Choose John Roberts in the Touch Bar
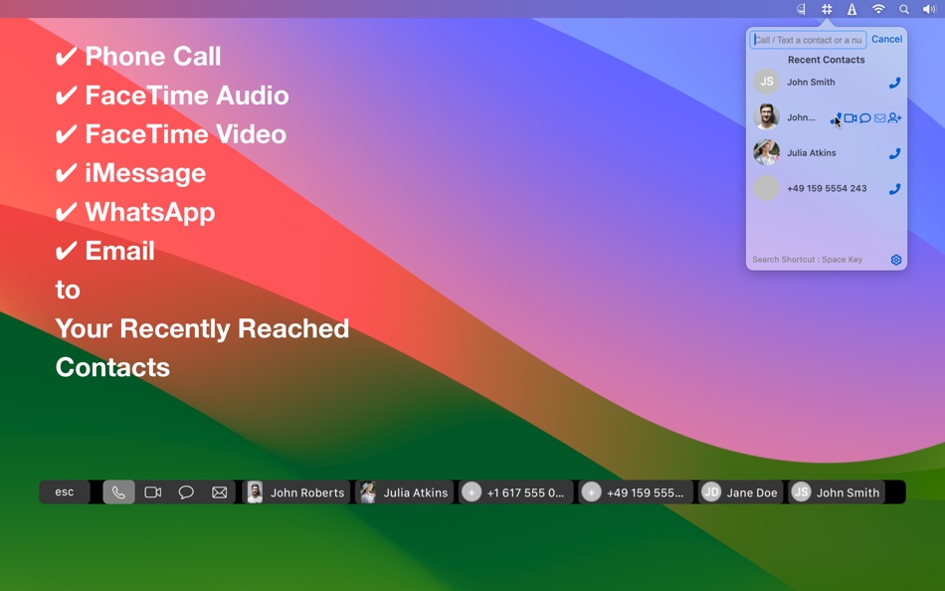This screenshot has height=591, width=945. tap(295, 492)
